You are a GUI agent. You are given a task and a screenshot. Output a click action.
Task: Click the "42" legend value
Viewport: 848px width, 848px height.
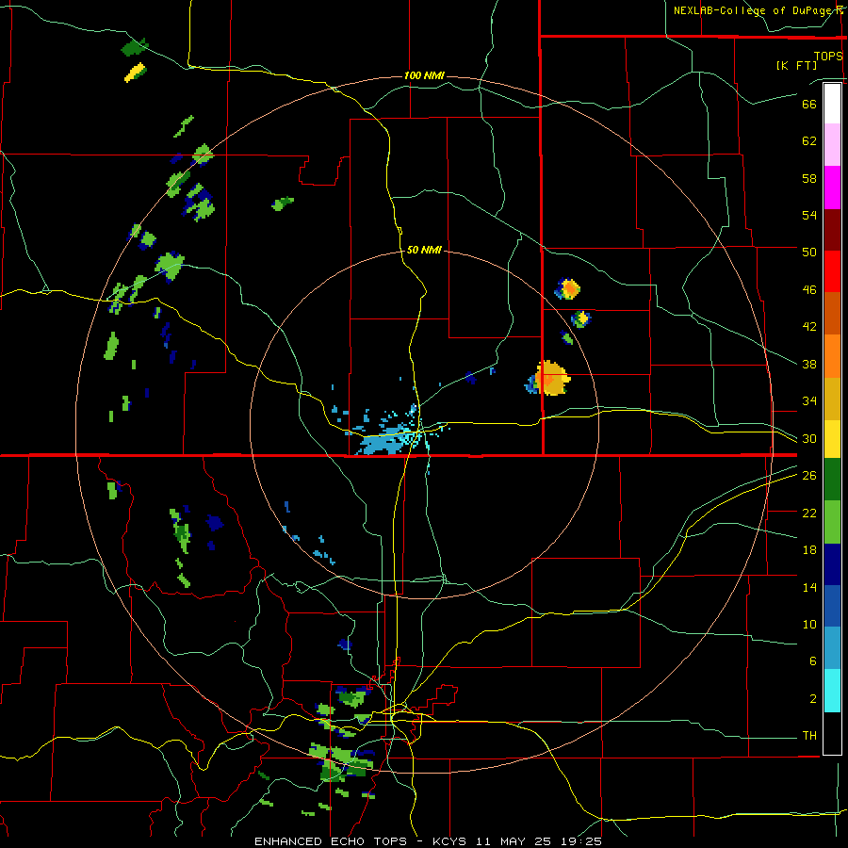pos(809,327)
